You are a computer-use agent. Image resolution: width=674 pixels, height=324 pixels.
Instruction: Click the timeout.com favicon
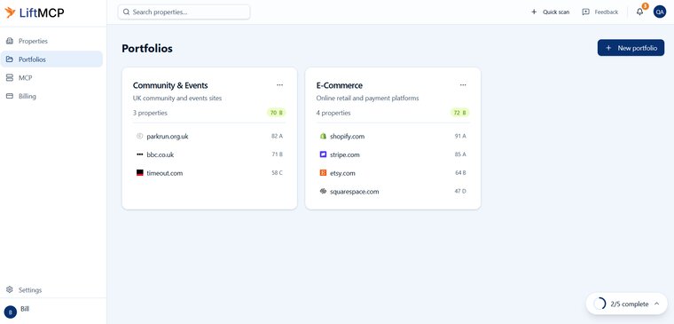click(x=139, y=173)
